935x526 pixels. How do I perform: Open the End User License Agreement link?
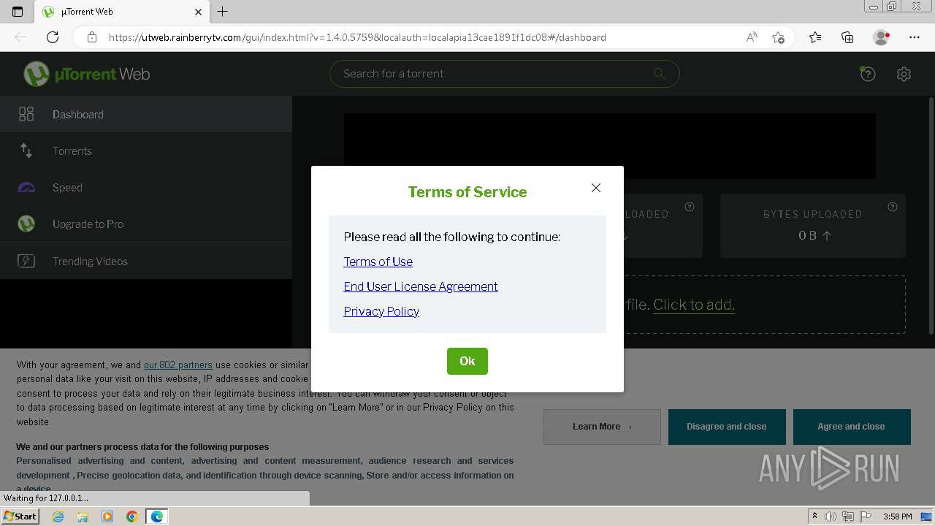(421, 286)
